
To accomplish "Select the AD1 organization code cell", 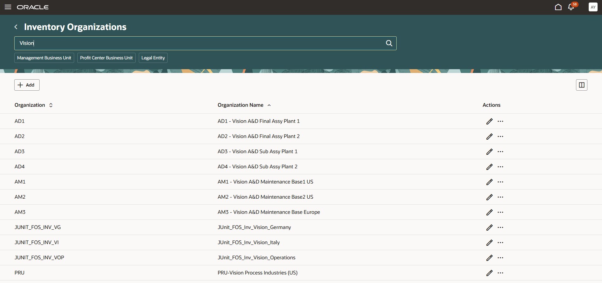I will [x=20, y=121].
